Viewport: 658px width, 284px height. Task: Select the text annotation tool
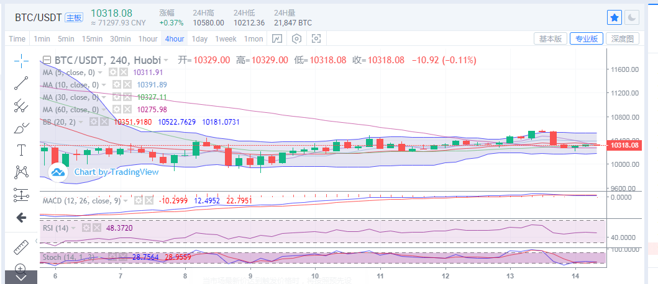21,150
